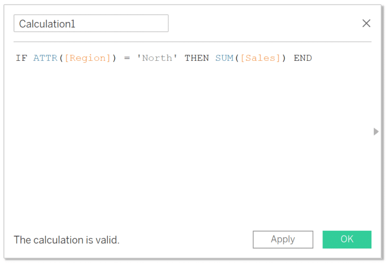Click the equals operator in the formula
The height and width of the screenshot is (264, 387).
[x=127, y=58]
